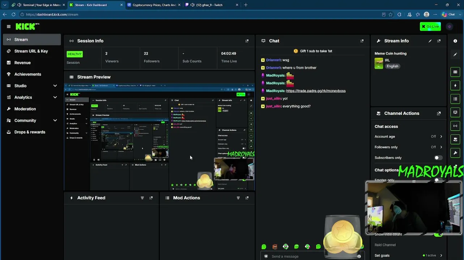Open the Moderation page

(x=32, y=109)
